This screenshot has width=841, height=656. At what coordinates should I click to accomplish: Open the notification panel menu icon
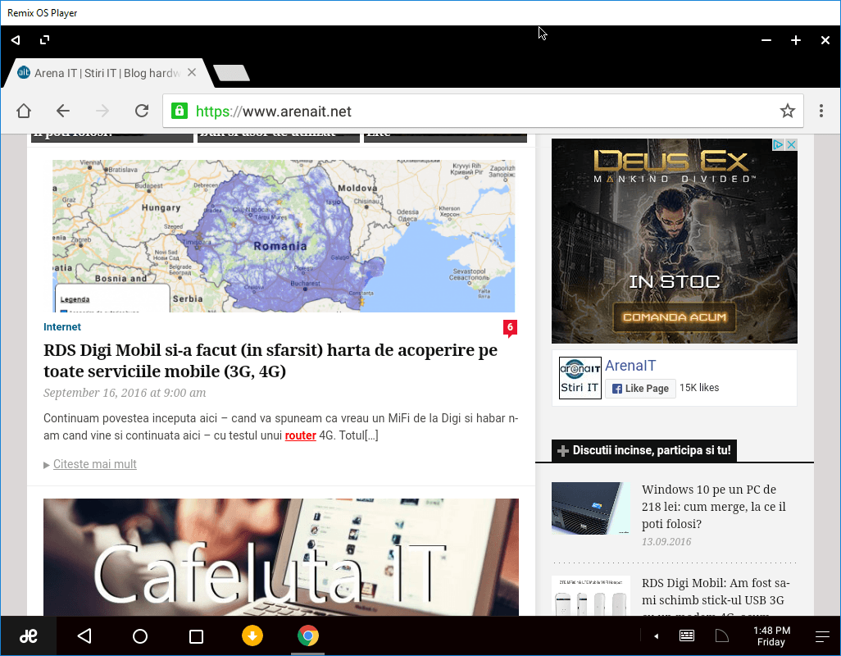point(821,636)
